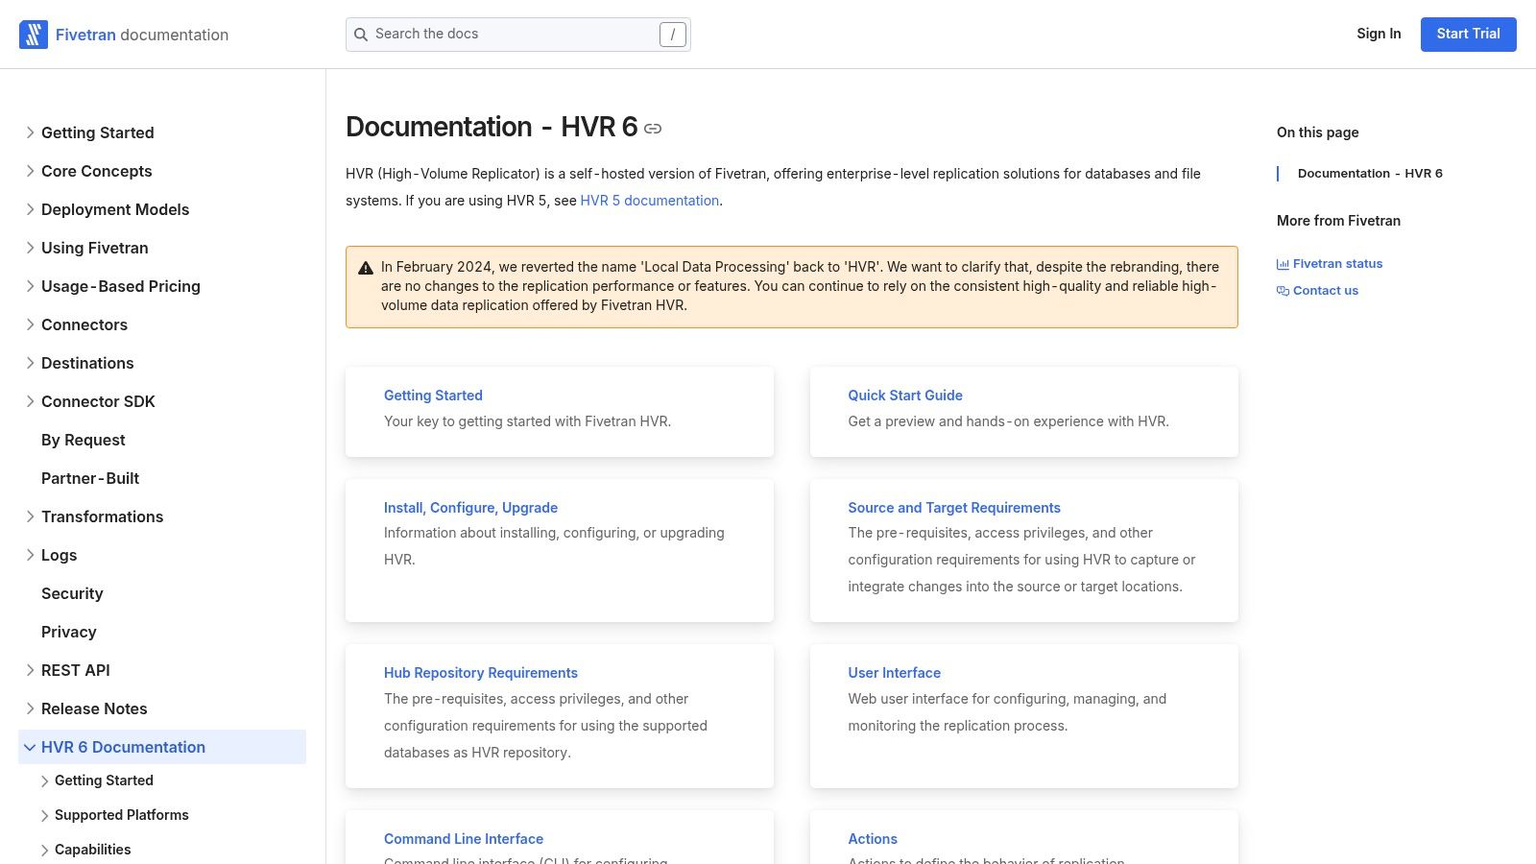Expand the Transformations chevron

pyautogui.click(x=30, y=516)
